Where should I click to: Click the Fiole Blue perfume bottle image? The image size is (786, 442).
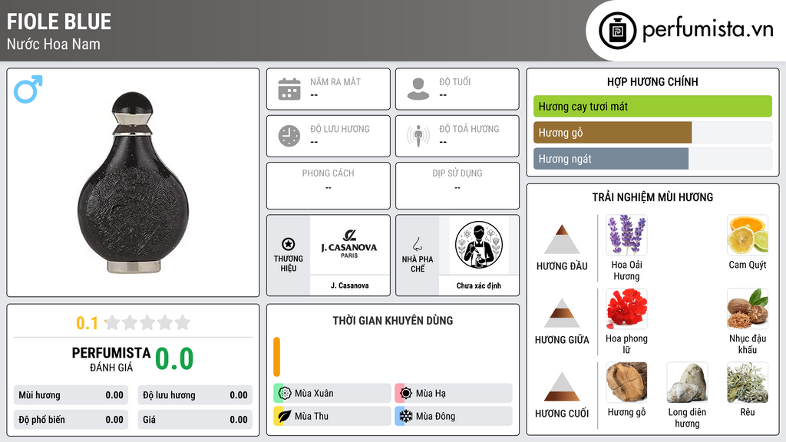pos(134,183)
